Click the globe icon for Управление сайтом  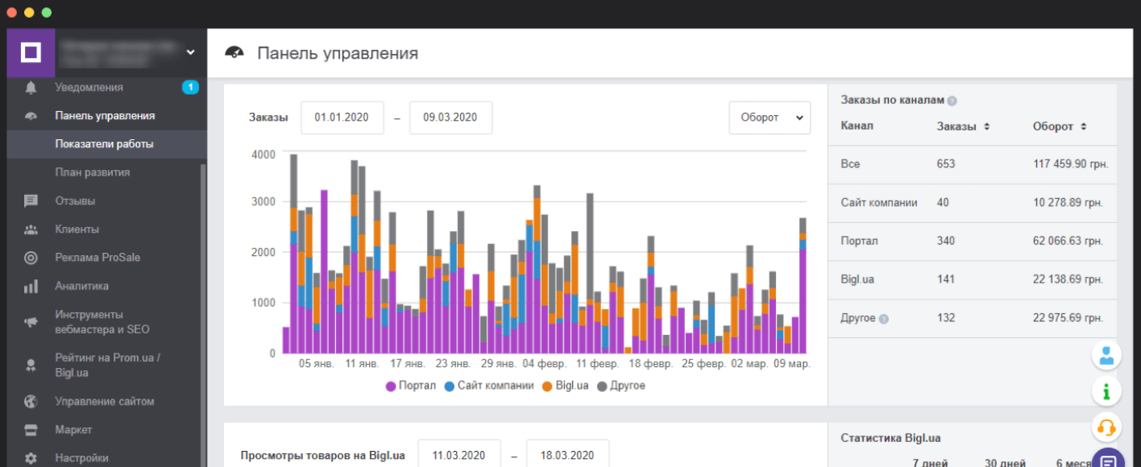[x=31, y=401]
